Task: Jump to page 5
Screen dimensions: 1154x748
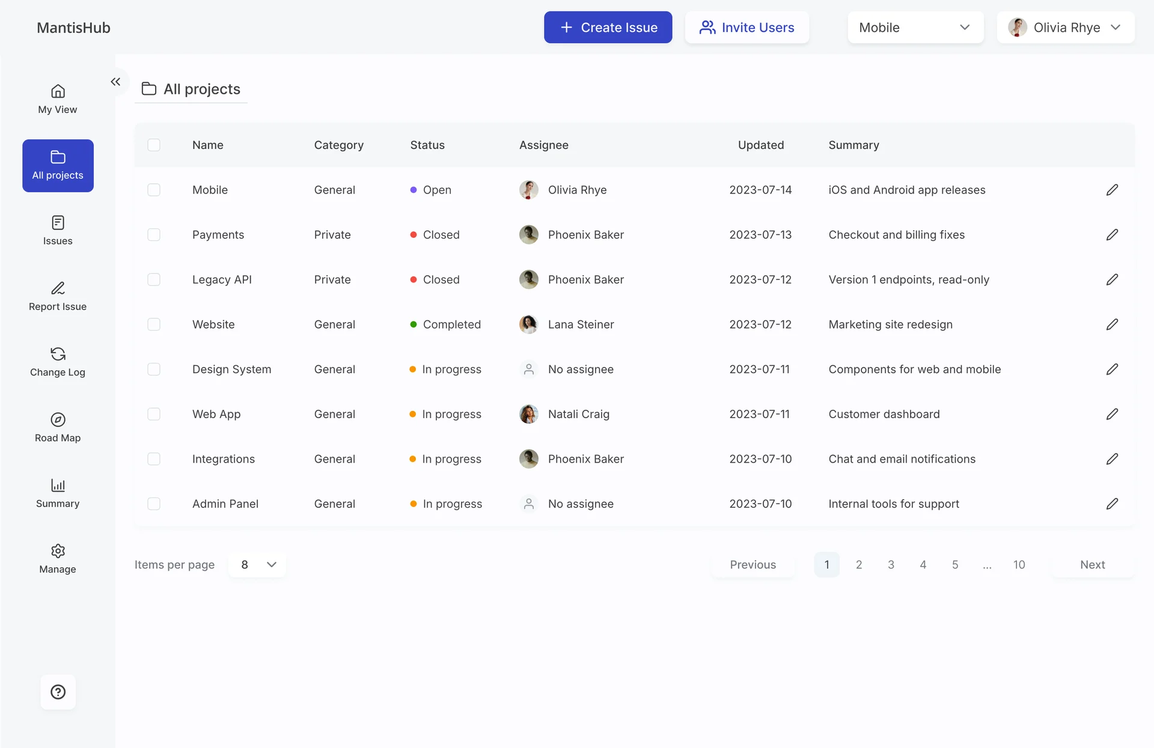Action: [x=955, y=565]
